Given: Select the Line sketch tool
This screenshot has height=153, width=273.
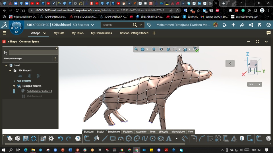Looking at the screenshot, I should (104, 139).
